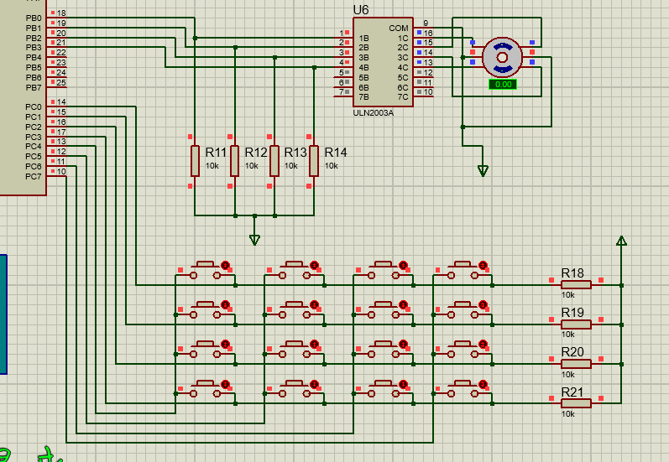Click the motor speed readout 0.00
The width and height of the screenshot is (669, 462).
pyautogui.click(x=503, y=85)
